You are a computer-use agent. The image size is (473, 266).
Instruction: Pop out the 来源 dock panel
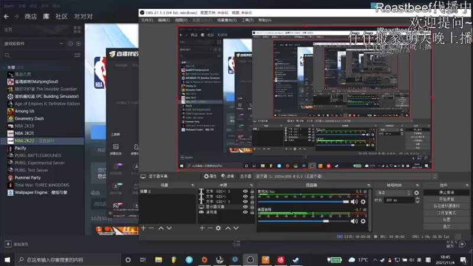coord(251,185)
